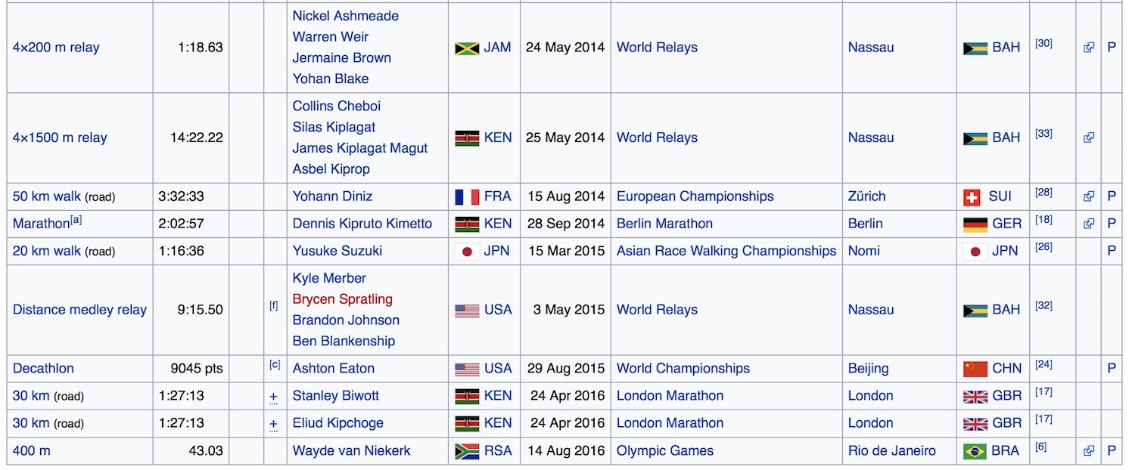1129x470 pixels.
Task: Click the Rio de Janeiro link
Action: click(x=891, y=451)
